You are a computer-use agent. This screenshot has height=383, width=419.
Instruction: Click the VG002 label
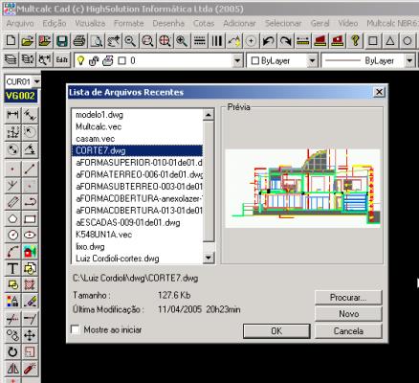click(20, 96)
